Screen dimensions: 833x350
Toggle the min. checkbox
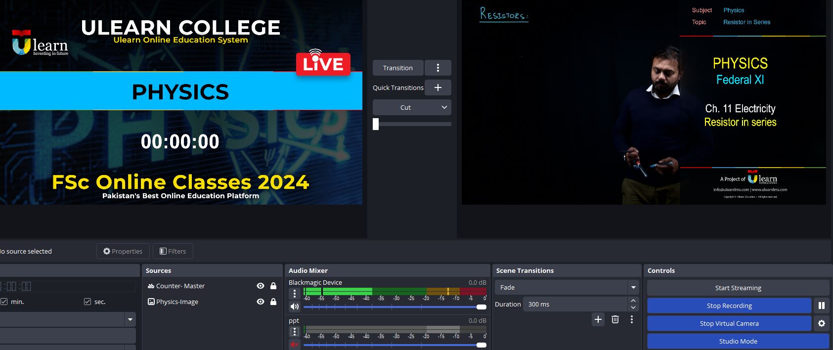pos(4,302)
